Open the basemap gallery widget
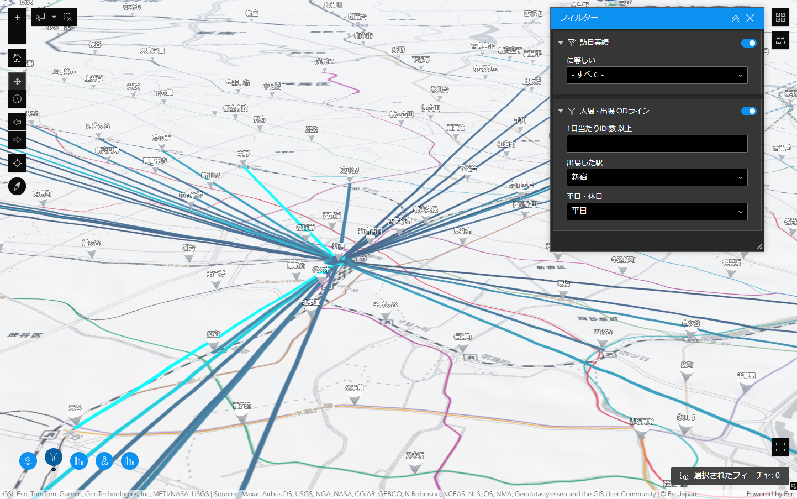Image resolution: width=797 pixels, height=499 pixels. tap(780, 18)
